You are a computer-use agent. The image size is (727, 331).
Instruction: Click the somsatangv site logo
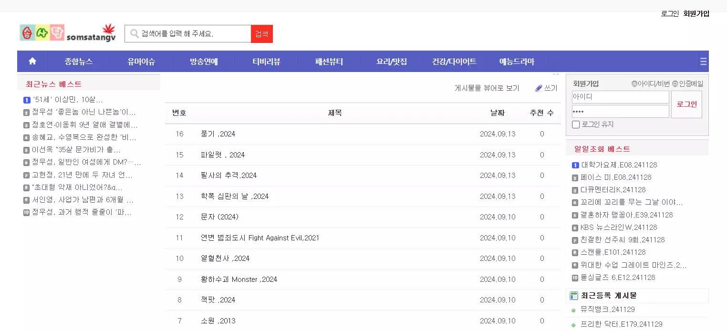pyautogui.click(x=68, y=33)
